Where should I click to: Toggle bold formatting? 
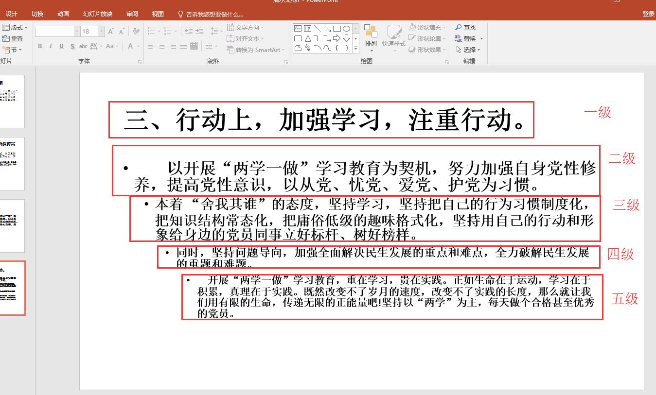pos(40,46)
